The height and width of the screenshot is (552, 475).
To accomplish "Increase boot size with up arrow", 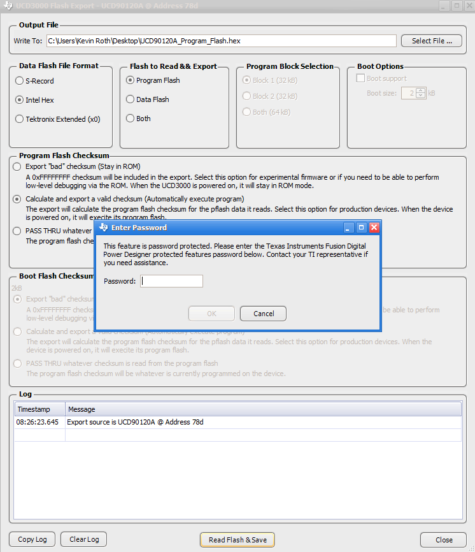I will 420,91.
